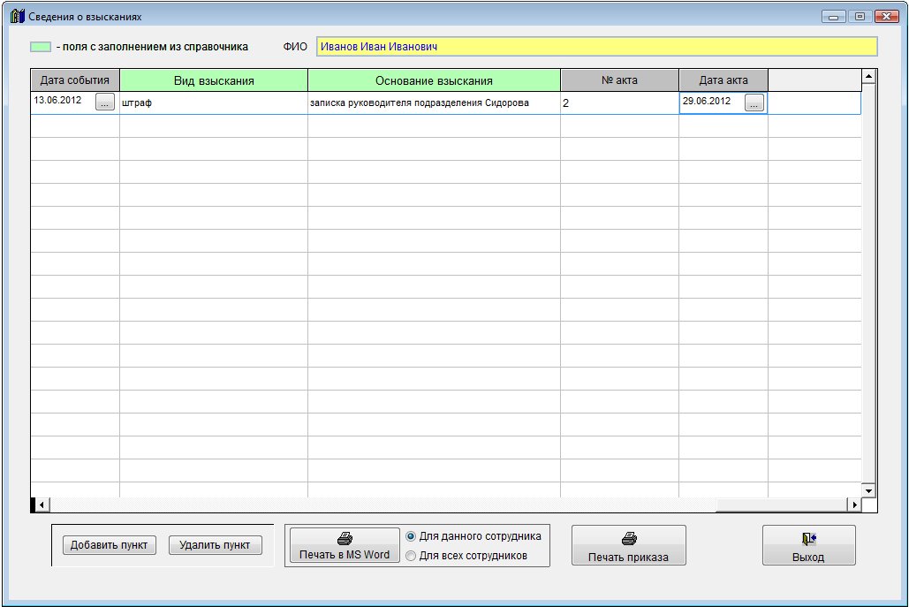The width and height of the screenshot is (909, 607).
Task: Click the app icon in title bar
Action: [x=17, y=16]
